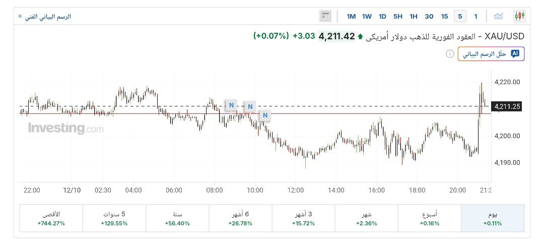Screen dimensions: 544x247
Task: Click the AI badge icon
Action: tap(515, 53)
